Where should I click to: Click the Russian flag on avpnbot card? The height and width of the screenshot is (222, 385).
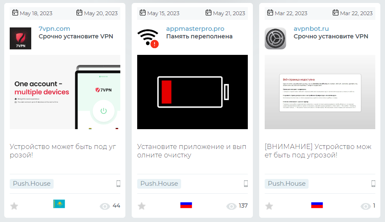point(317,205)
